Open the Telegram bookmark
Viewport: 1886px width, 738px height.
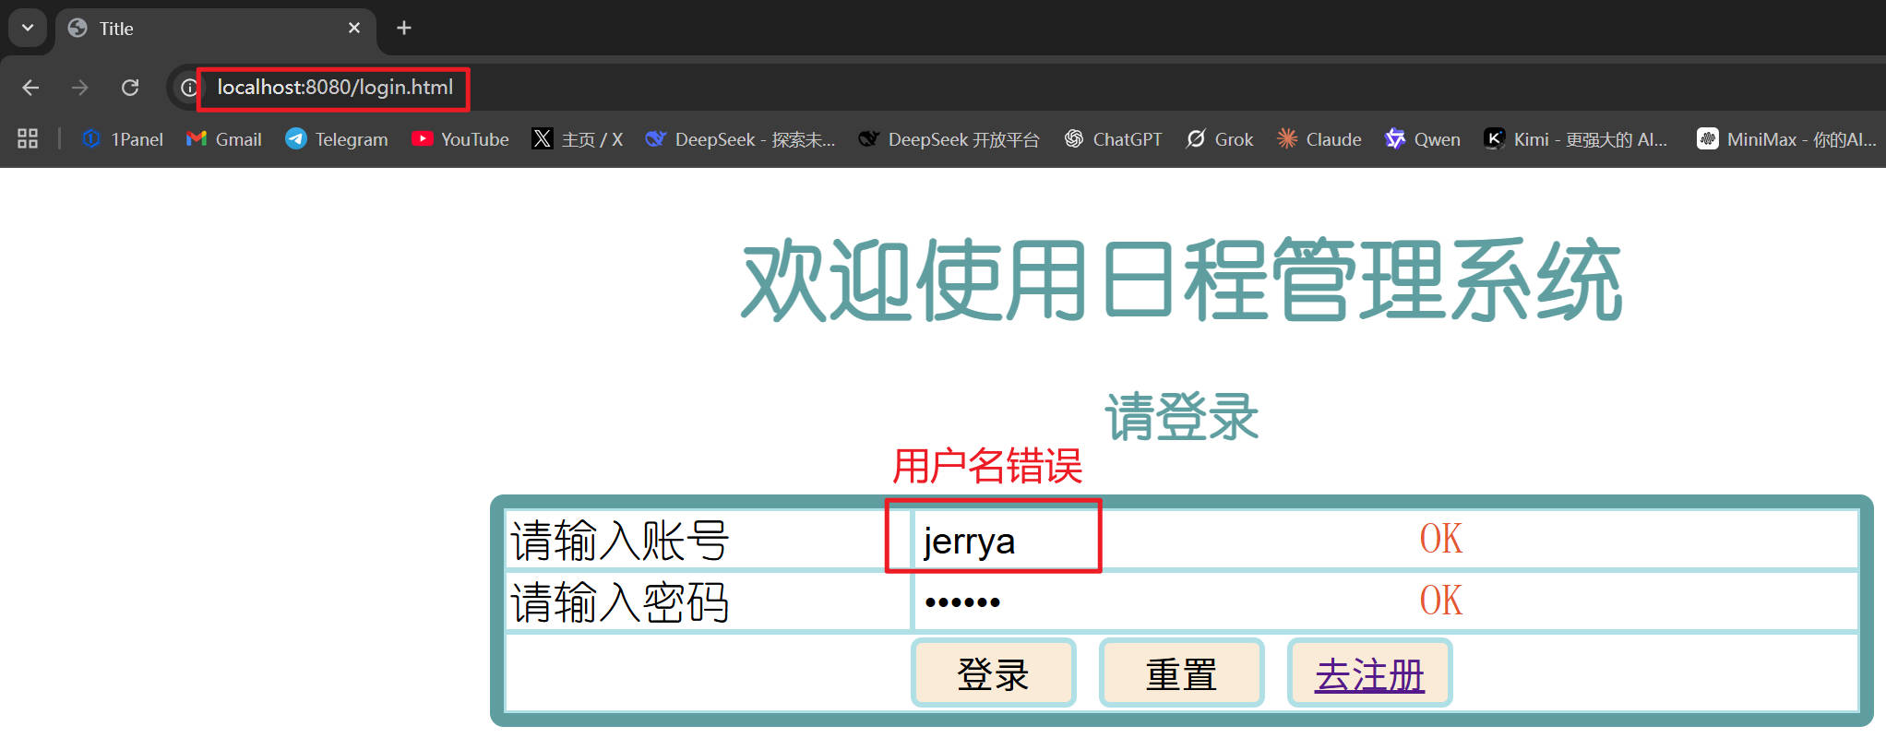point(337,139)
